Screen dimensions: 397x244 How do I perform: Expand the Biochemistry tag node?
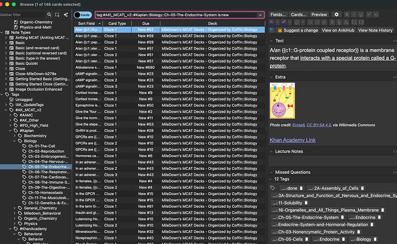tap(15, 135)
